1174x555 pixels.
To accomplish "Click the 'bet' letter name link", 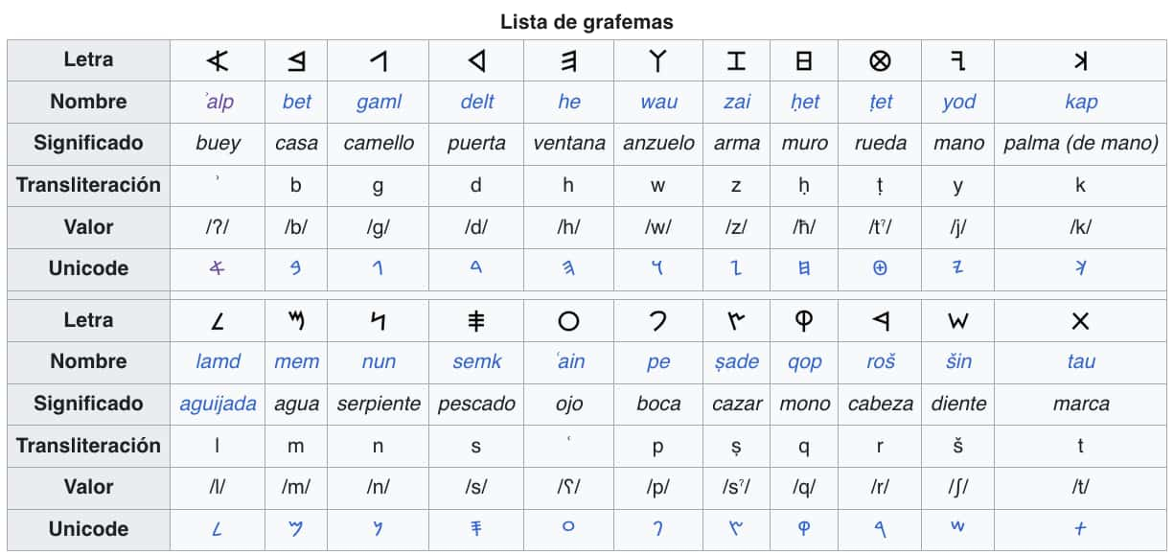I will click(297, 102).
